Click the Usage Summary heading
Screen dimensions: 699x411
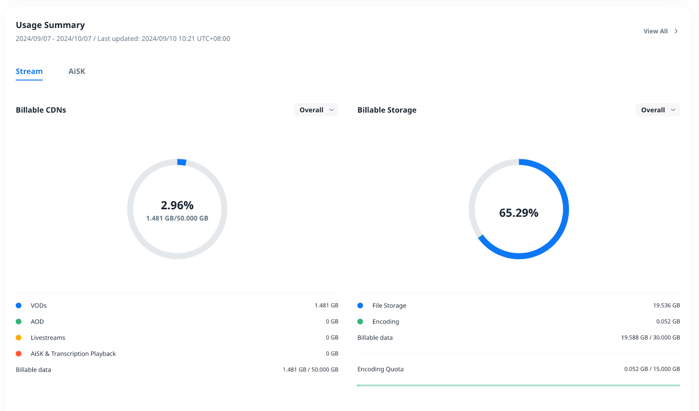pyautogui.click(x=50, y=25)
